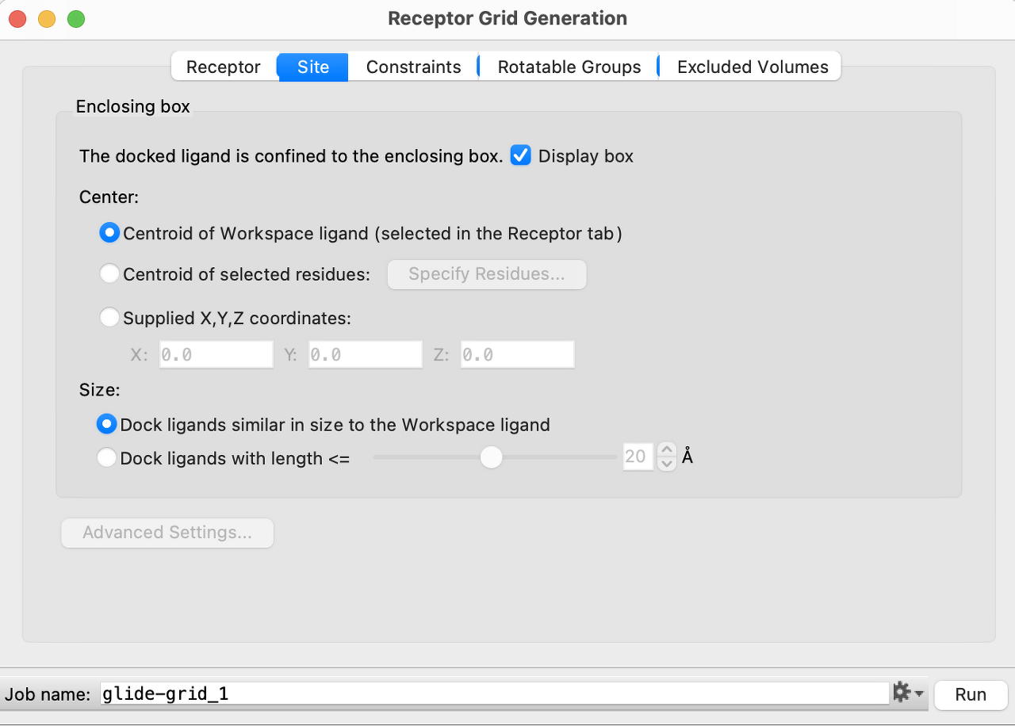Select the Site tab
The image size is (1015, 726).
(312, 67)
